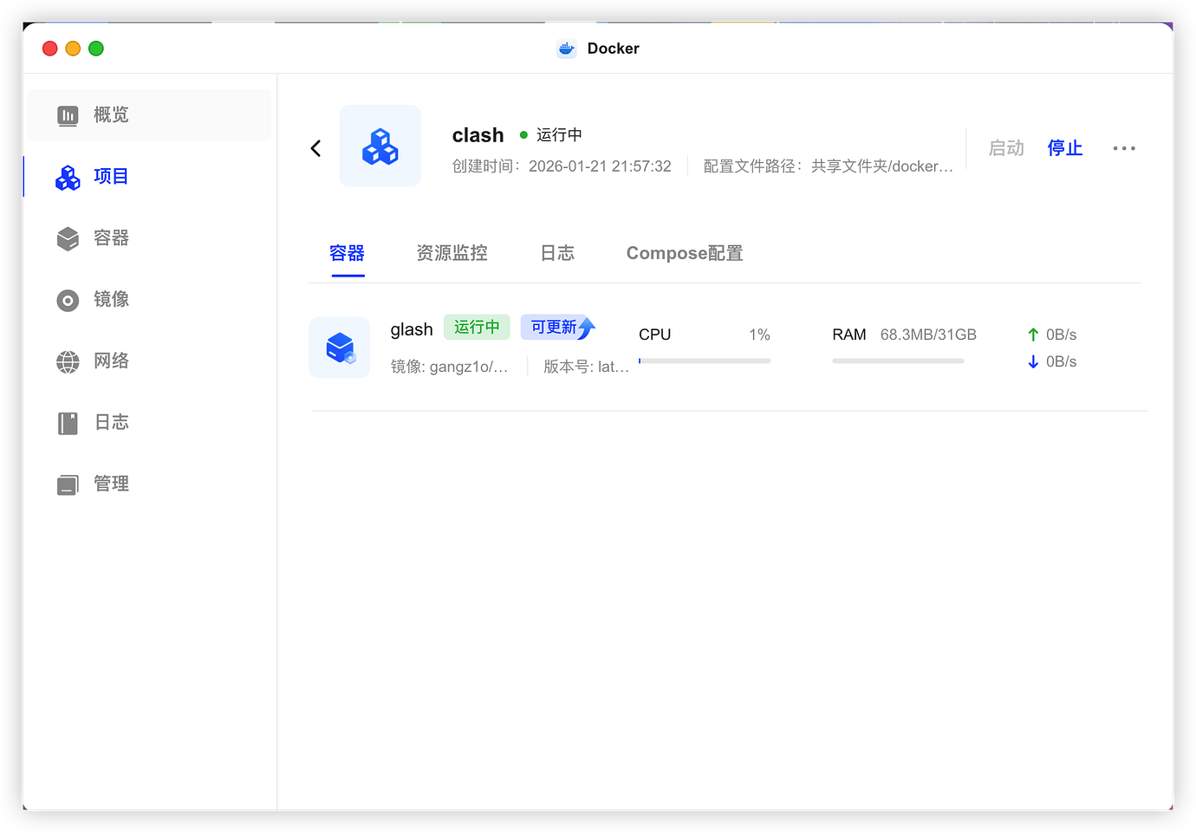Switch to the 日志 tab in project view
The image size is (1196, 832).
tap(557, 253)
